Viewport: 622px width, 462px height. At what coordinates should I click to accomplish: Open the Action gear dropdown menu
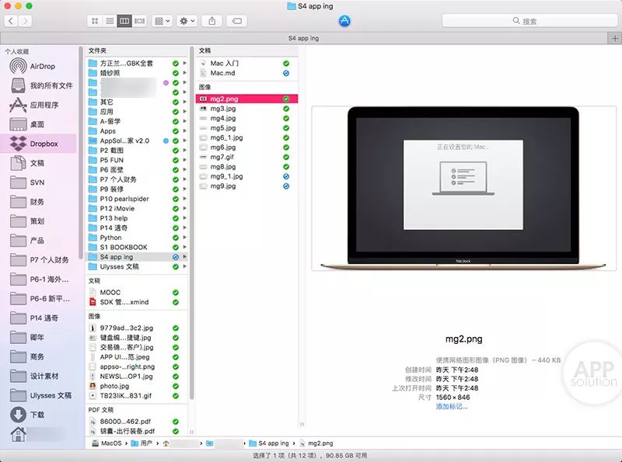pos(185,21)
